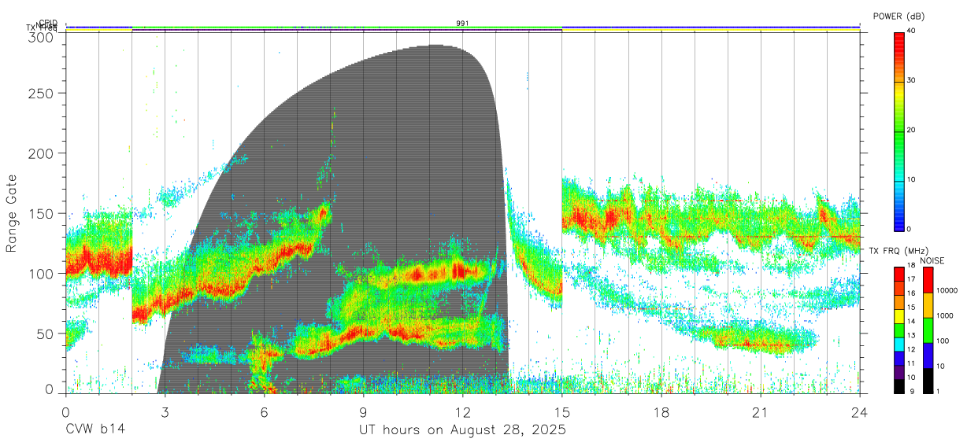Click the "NOISE" legend title

coord(932,260)
